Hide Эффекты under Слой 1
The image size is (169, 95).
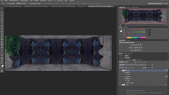[x=124, y=73]
